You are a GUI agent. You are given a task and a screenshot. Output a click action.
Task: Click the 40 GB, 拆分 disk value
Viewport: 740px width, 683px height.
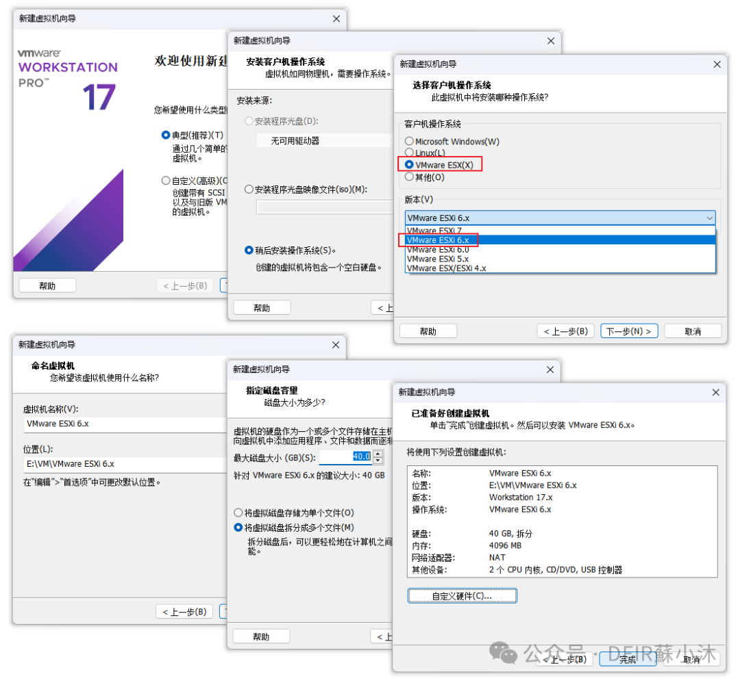510,534
